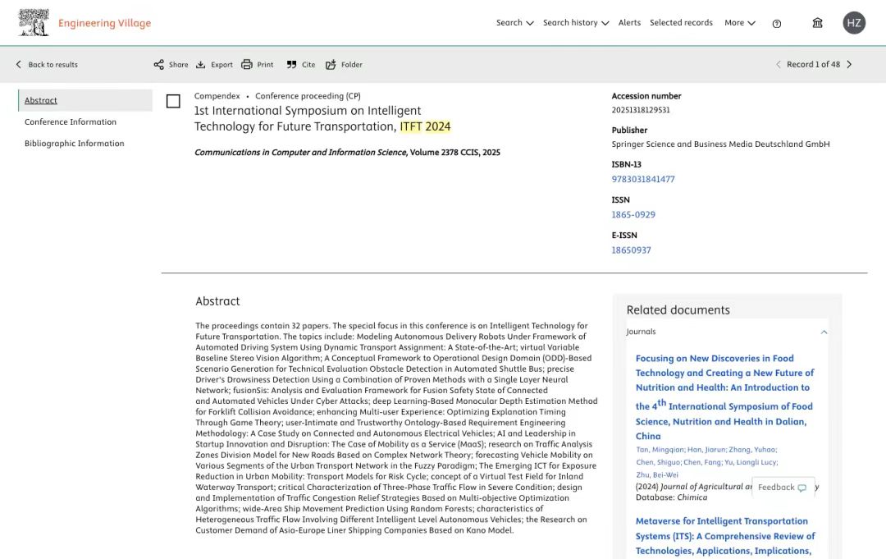
Task: Click the Elsevier tree logo
Action: (x=34, y=23)
